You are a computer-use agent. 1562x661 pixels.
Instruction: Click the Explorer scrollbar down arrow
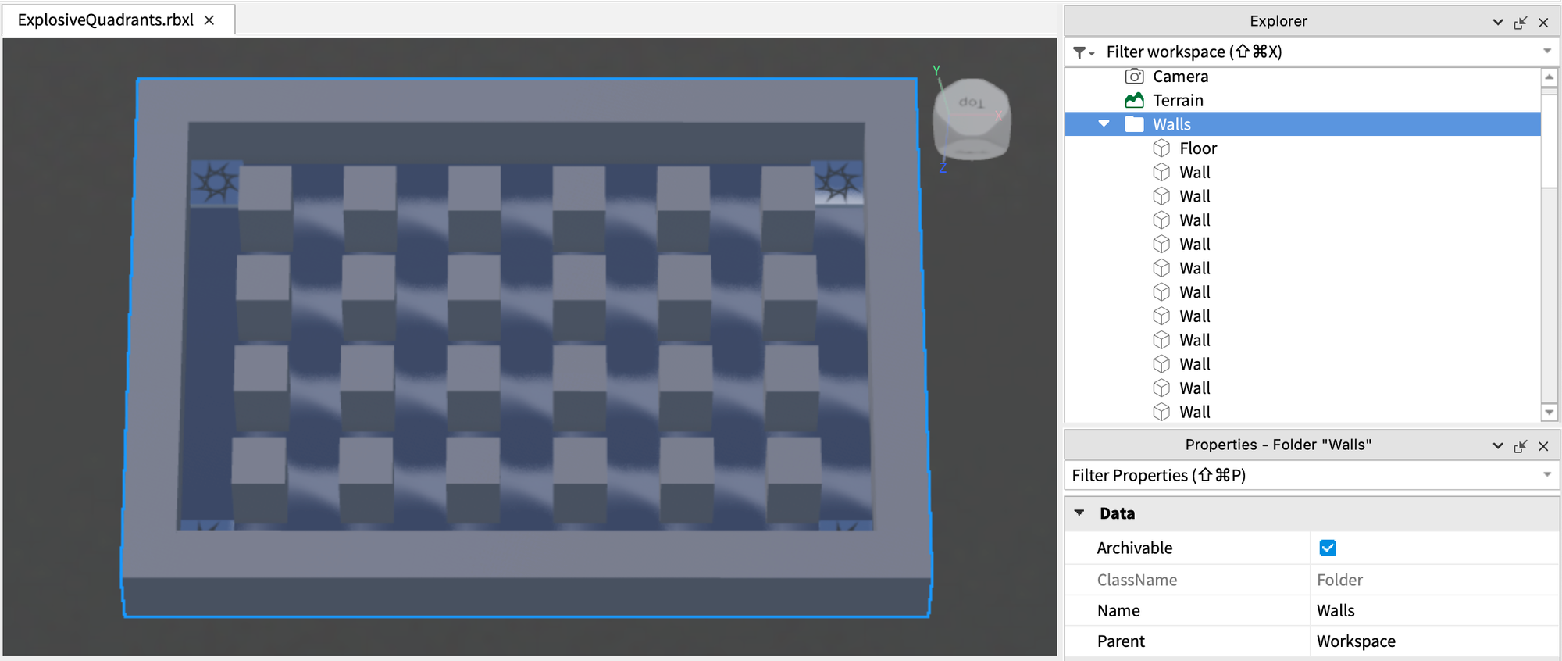click(x=1549, y=412)
